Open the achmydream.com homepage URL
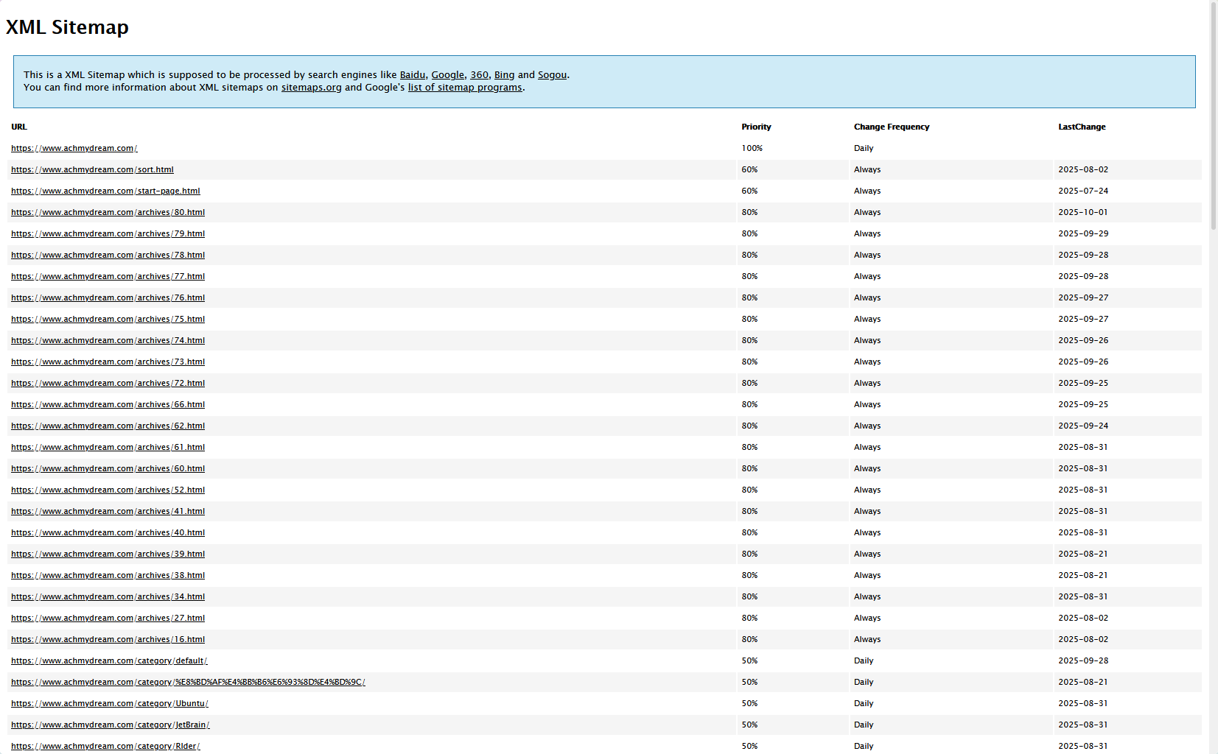This screenshot has width=1218, height=754. (x=74, y=149)
